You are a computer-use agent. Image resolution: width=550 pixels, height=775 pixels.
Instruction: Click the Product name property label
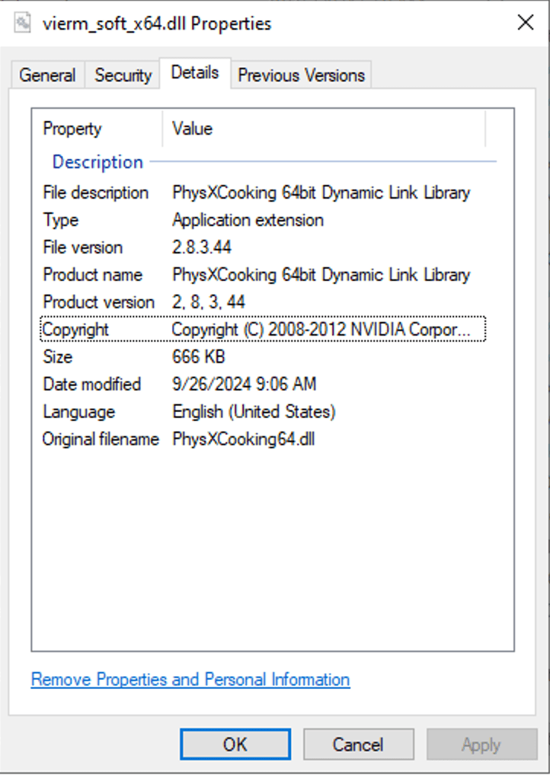click(92, 275)
